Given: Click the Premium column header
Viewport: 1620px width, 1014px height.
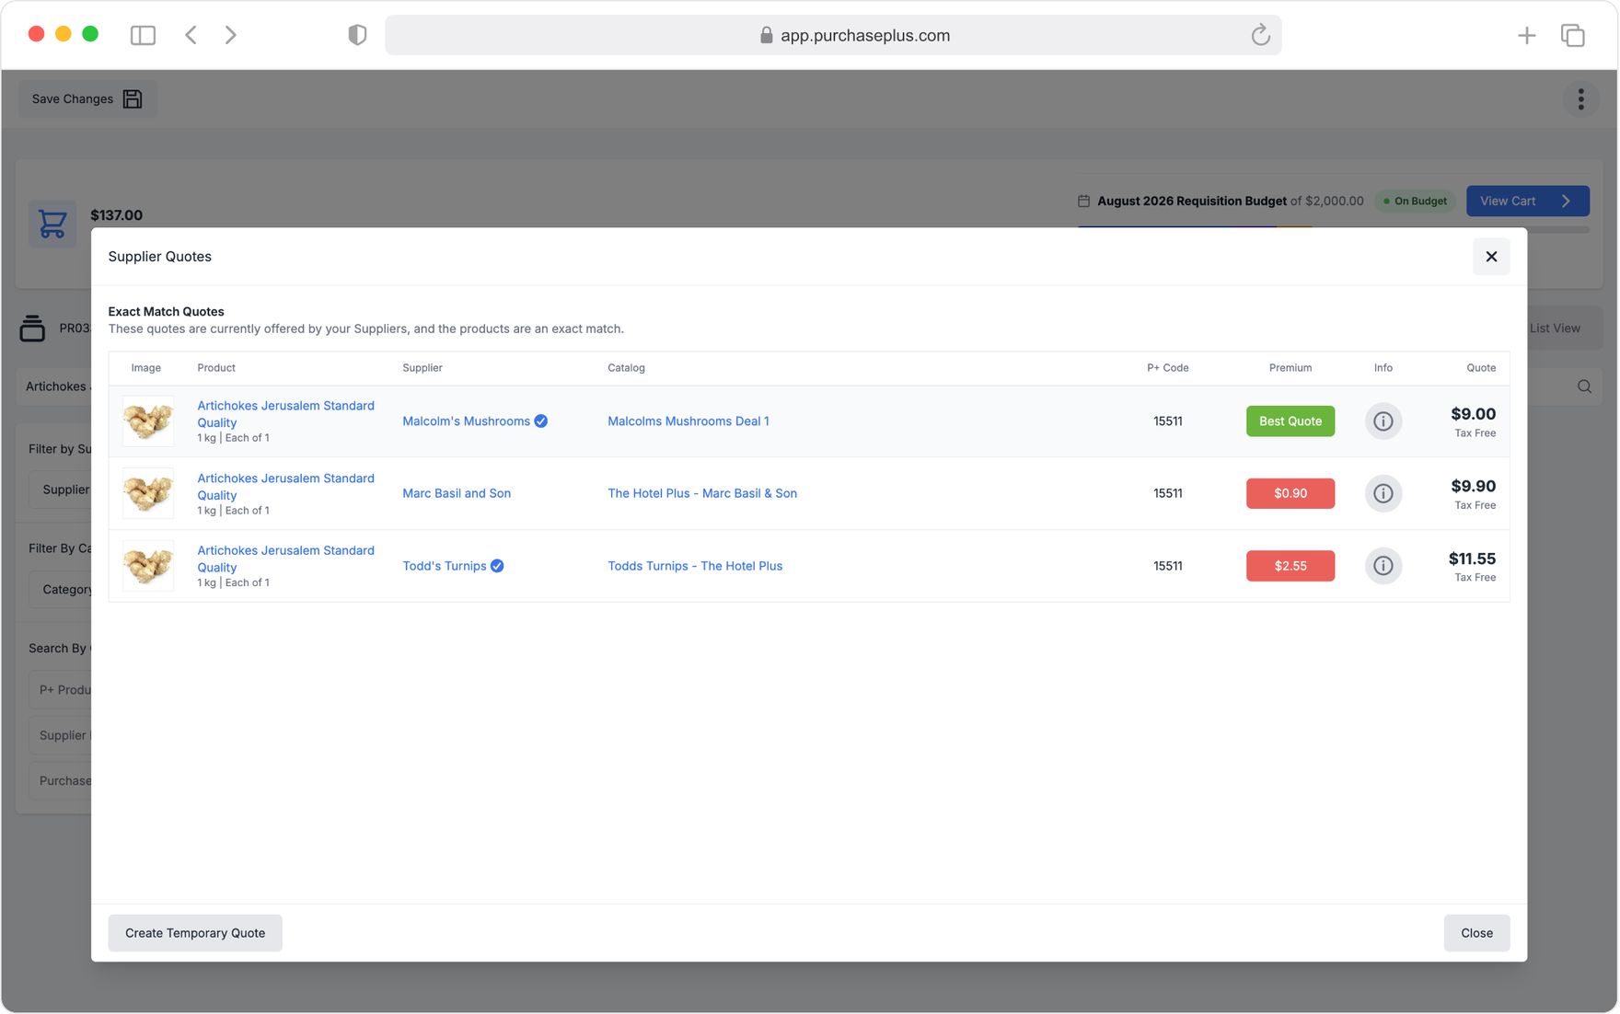Looking at the screenshot, I should coord(1290,368).
